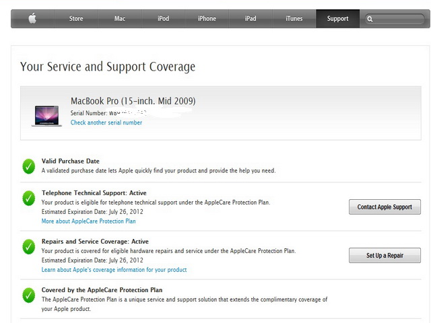Click the 'eligible for telephone technical support' description
Screen dimensions: 431x323
click(156, 203)
